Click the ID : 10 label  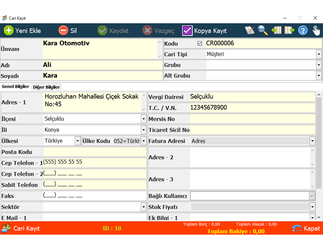112,228
